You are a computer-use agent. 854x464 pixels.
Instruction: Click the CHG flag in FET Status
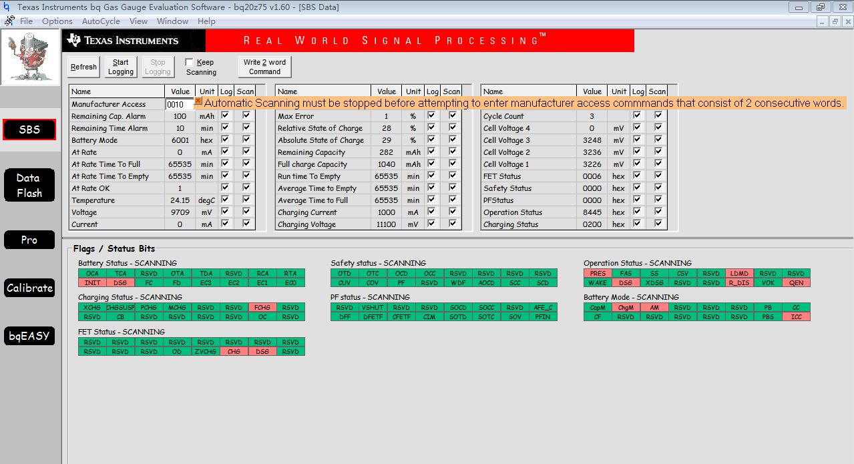point(234,351)
